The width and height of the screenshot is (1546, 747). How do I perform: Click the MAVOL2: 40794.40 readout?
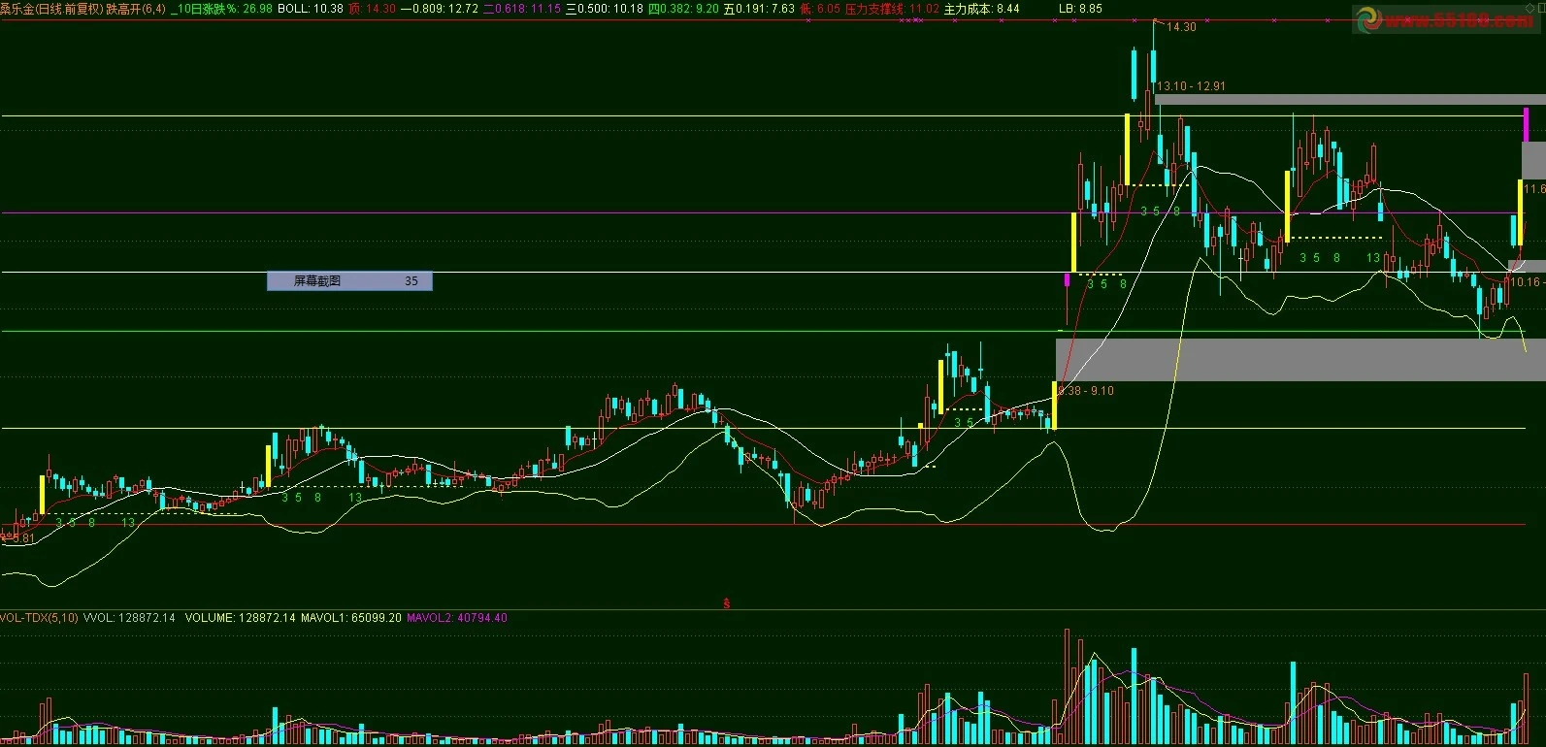click(x=457, y=618)
